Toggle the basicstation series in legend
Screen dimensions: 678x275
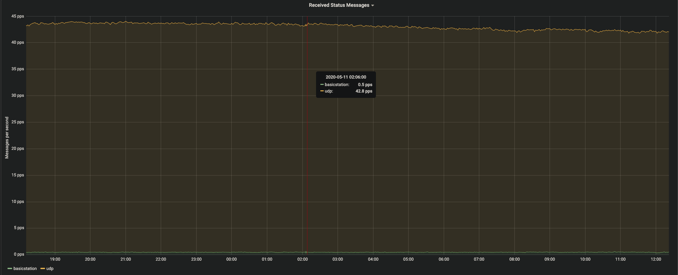pos(25,269)
